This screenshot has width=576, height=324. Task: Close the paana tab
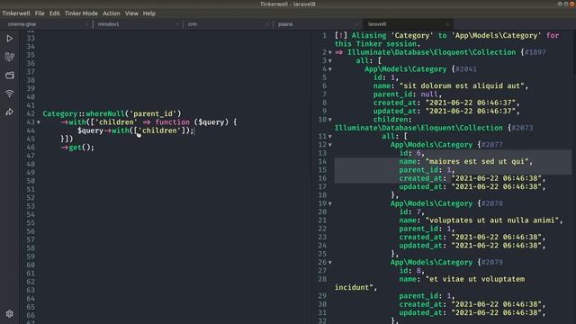(357, 24)
